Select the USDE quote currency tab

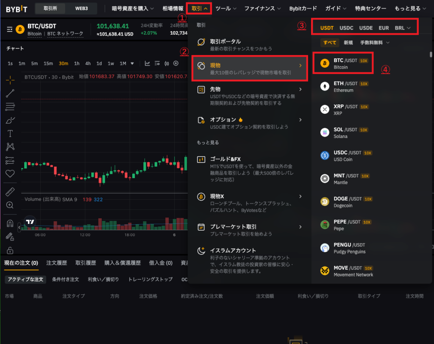[x=366, y=28]
